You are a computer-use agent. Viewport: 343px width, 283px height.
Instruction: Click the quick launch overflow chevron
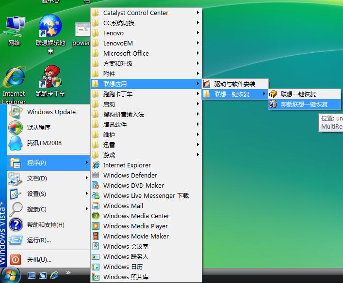[68, 272]
